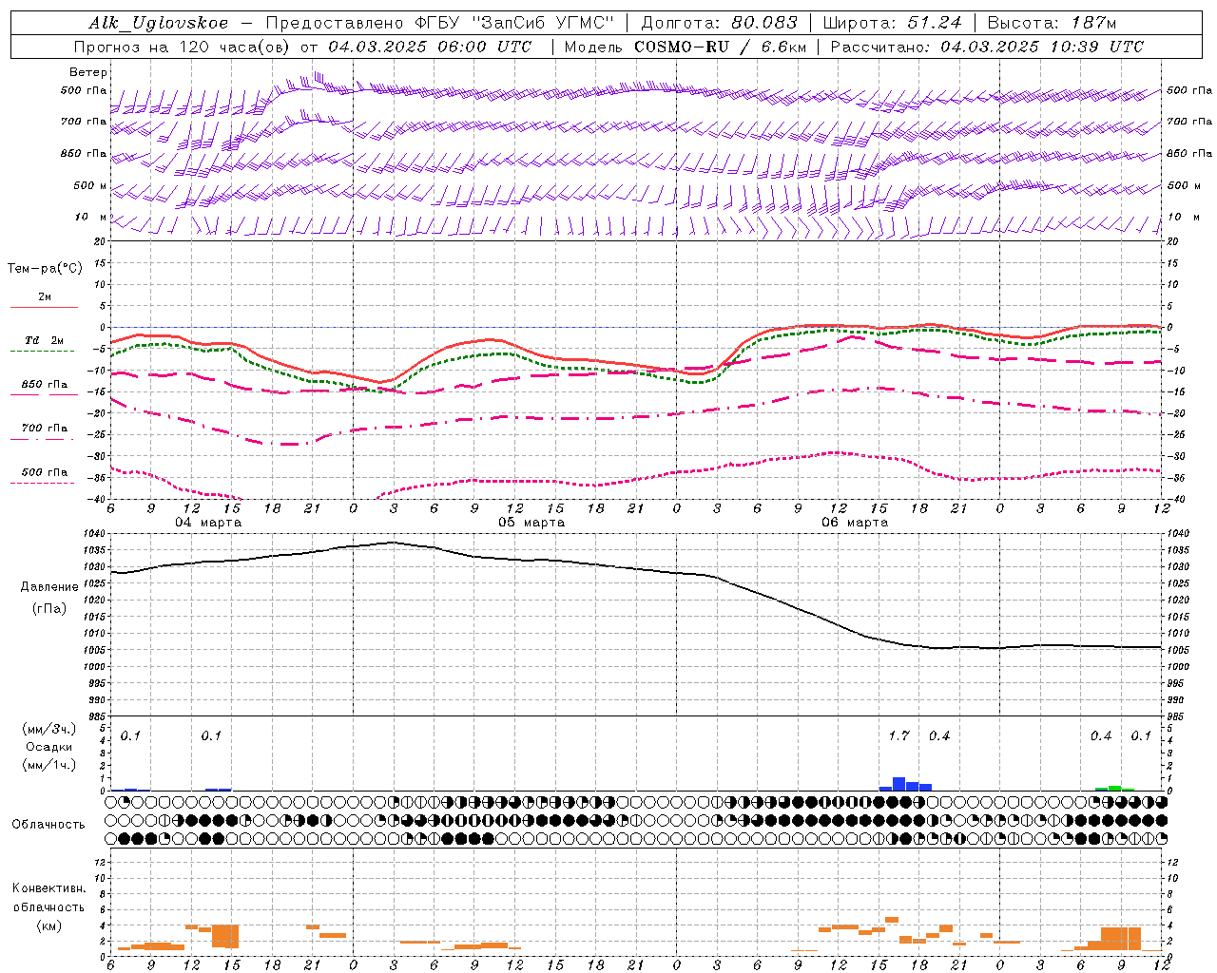Click the Td 2м dew point legend entry
The image size is (1217, 973).
[44, 340]
